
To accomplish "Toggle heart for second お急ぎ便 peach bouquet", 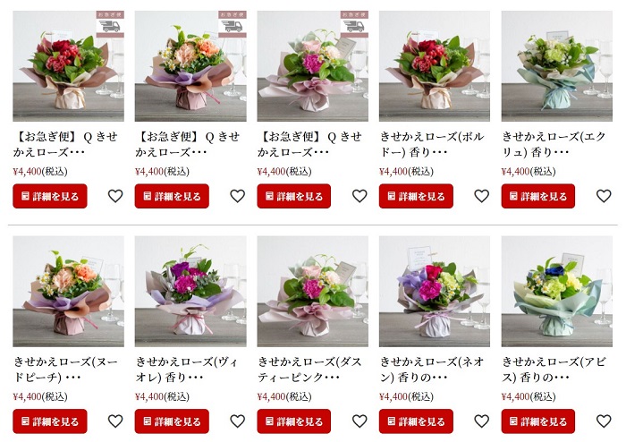I will click(x=238, y=196).
